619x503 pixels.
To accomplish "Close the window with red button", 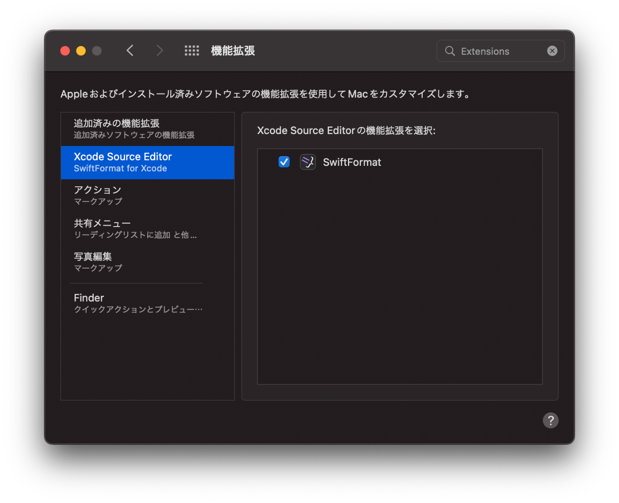I will pos(65,51).
